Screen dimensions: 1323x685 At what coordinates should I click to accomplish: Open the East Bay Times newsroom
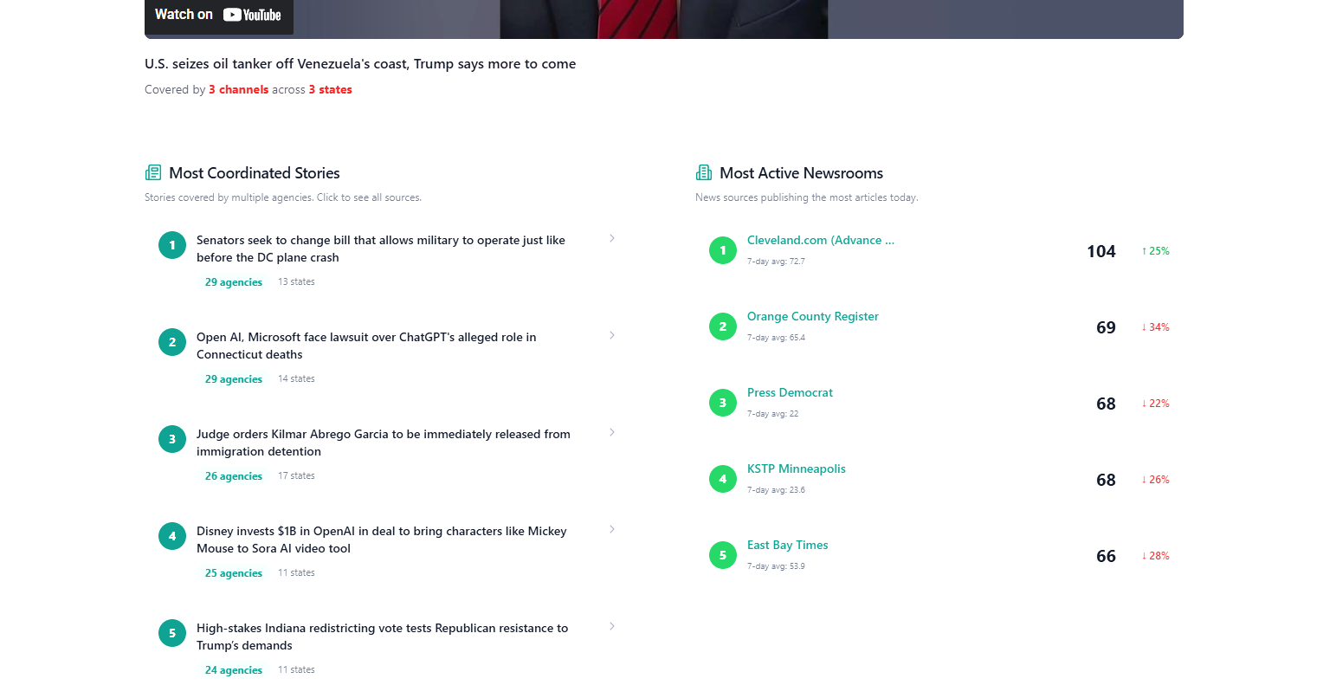788,546
